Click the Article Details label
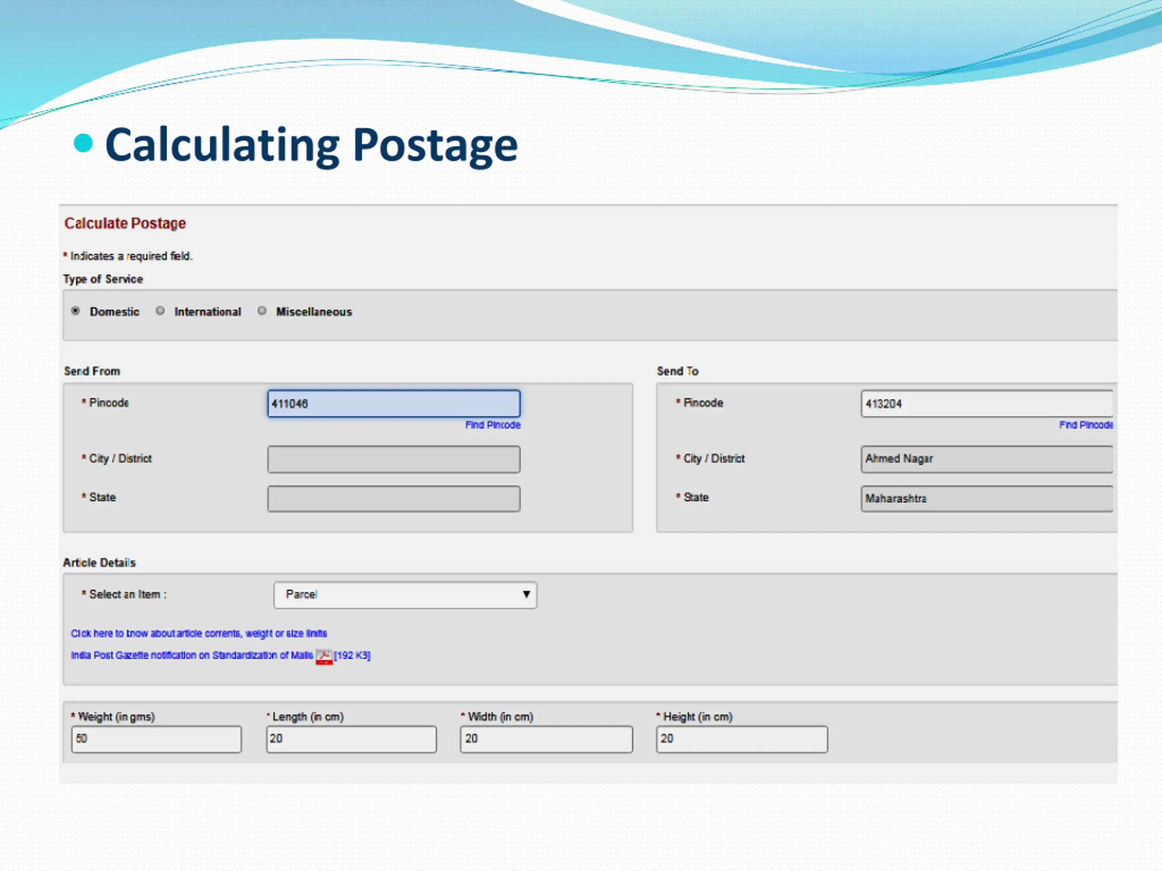 [99, 562]
